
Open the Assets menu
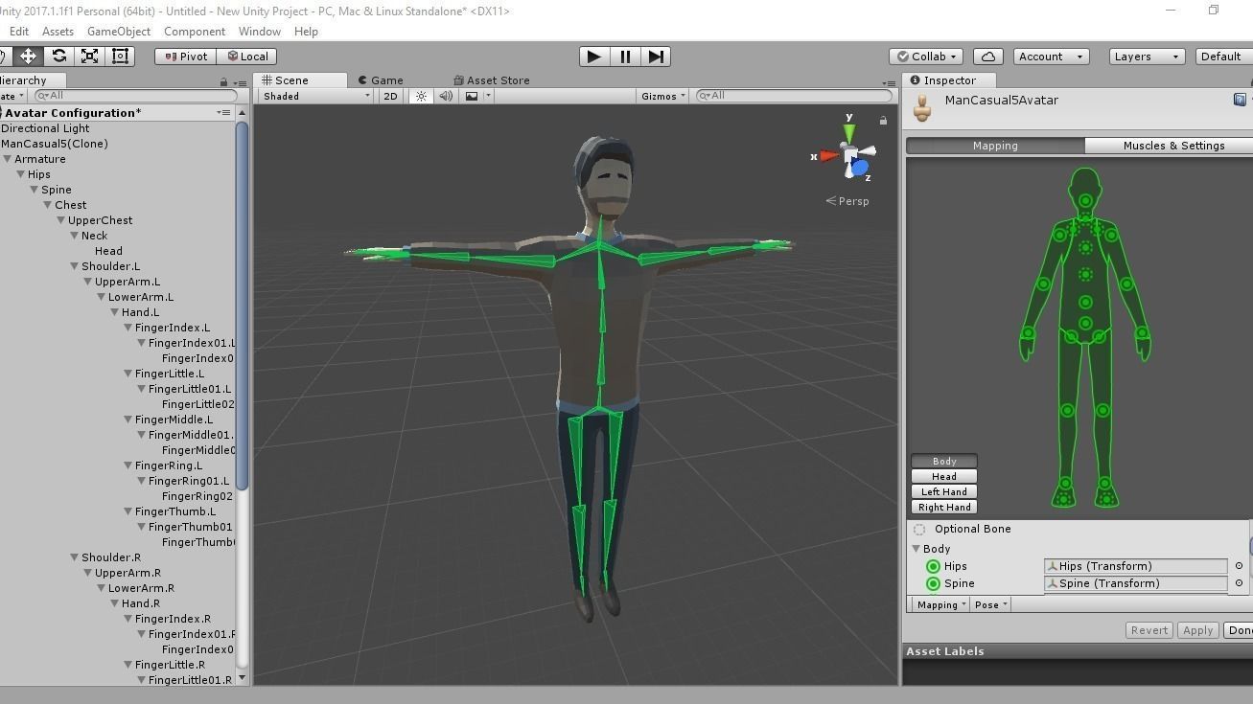tap(58, 32)
